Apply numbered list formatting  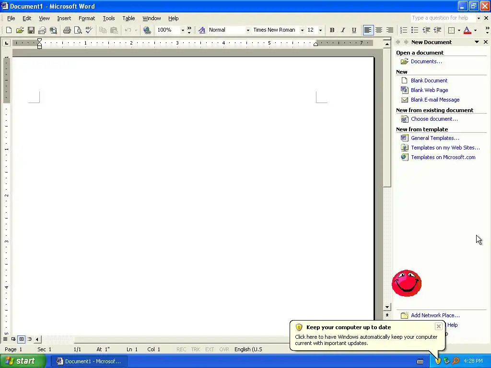pos(404,30)
